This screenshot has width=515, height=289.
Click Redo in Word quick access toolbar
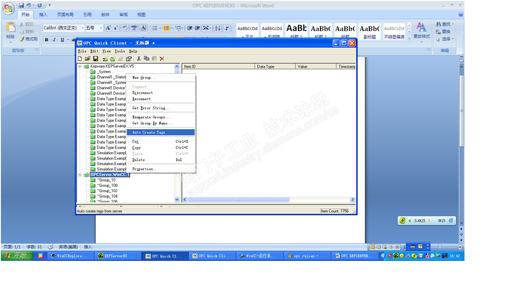(40, 5)
